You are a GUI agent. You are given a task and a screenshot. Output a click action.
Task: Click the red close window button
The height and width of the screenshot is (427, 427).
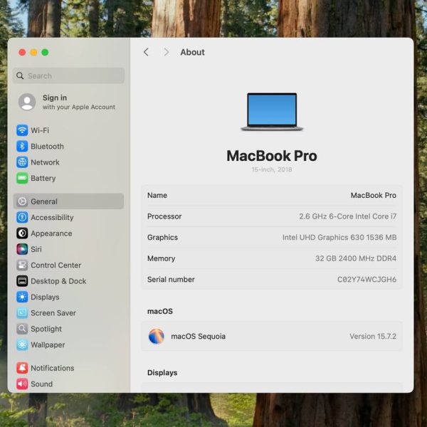point(22,52)
